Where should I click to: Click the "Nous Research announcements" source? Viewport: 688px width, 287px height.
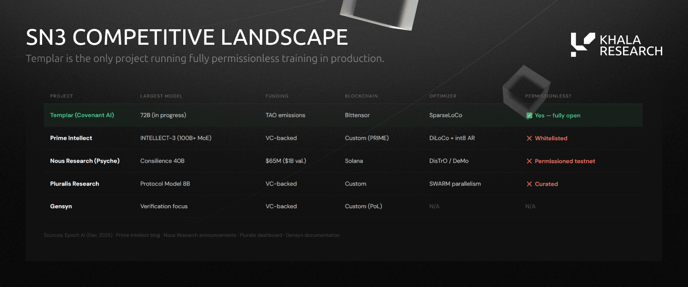[200, 235]
